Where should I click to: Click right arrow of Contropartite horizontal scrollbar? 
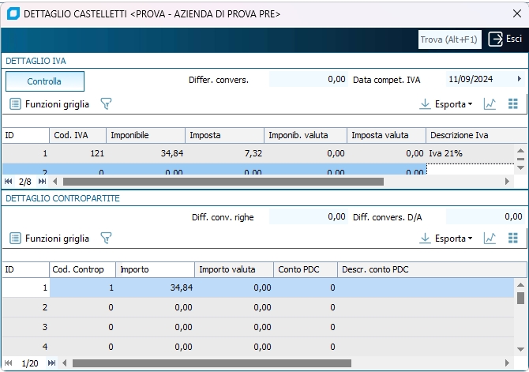click(507, 363)
